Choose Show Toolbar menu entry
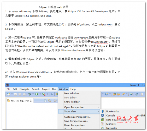The width and height of the screenshot is (147, 131). [79, 102]
